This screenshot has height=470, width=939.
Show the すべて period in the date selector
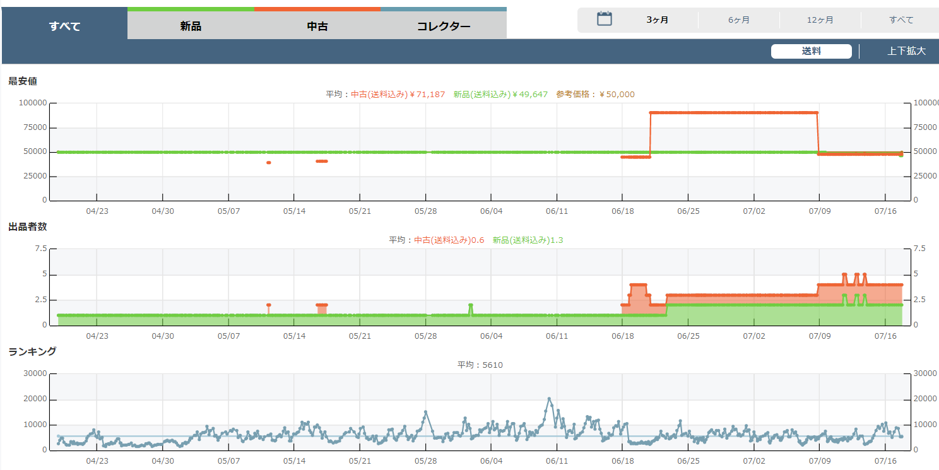(x=901, y=20)
